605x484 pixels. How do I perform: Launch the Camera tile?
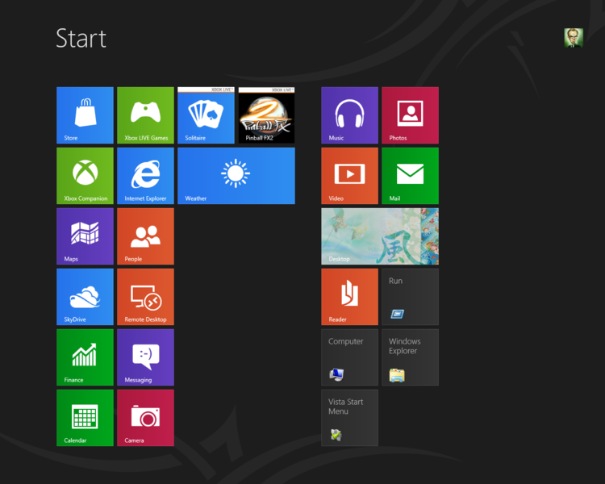[x=145, y=418]
